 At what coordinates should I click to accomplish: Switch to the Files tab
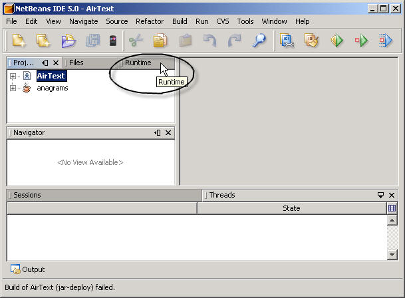coord(90,63)
